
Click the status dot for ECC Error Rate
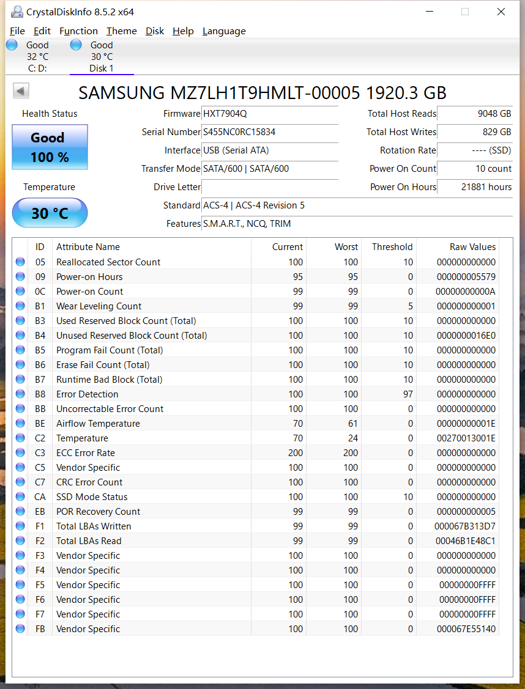point(20,452)
